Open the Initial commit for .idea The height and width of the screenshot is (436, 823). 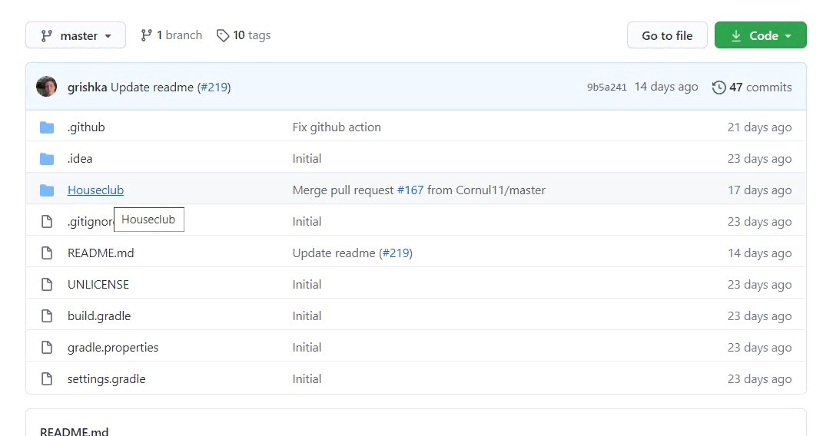307,159
